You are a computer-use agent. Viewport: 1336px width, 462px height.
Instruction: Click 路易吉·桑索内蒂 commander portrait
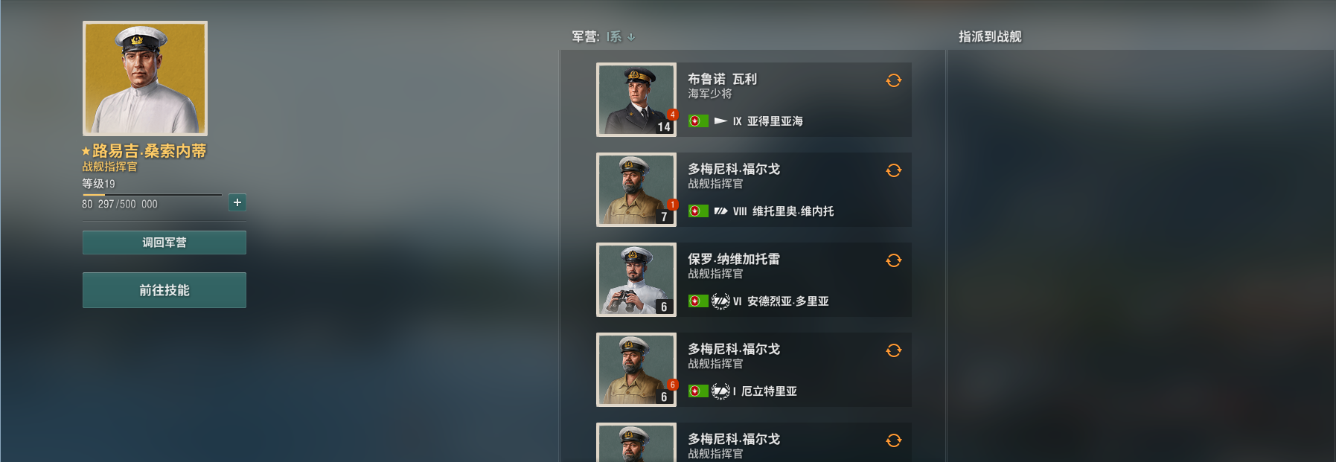145,78
